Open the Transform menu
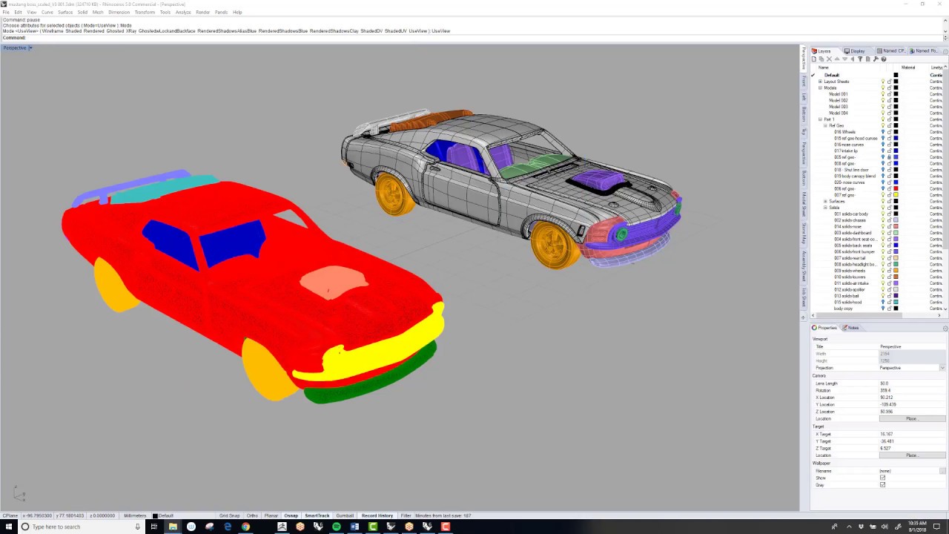 [x=145, y=12]
